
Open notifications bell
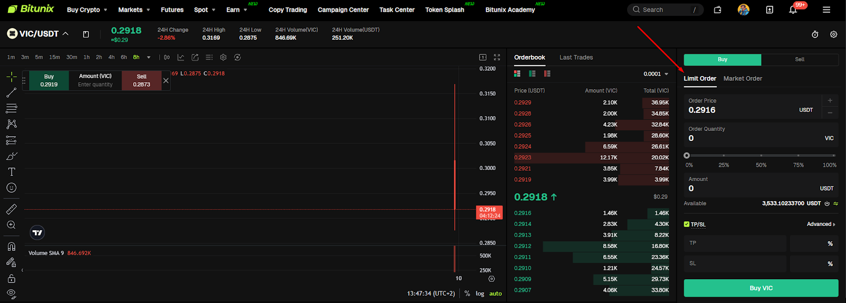coord(793,10)
